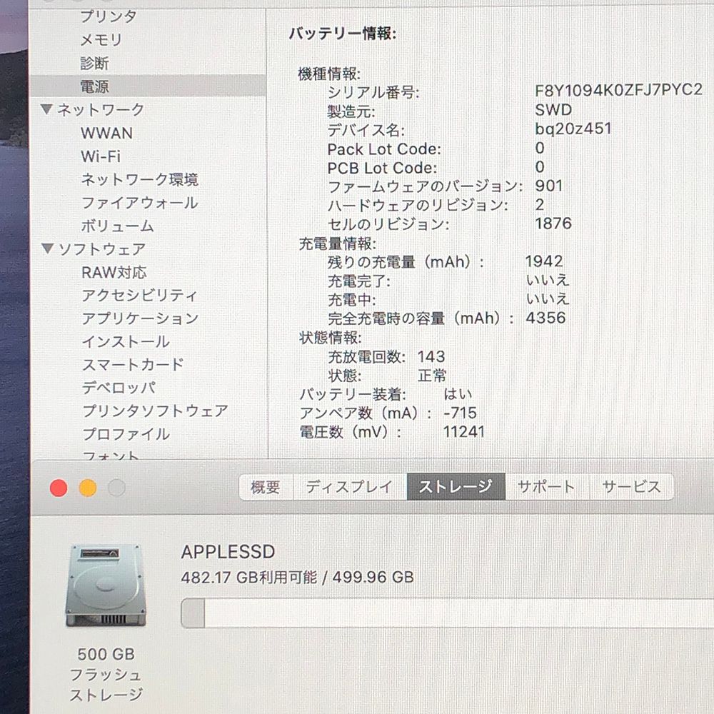This screenshot has width=714, height=714.
Task: Select スマートカード in the sidebar
Action: tap(133, 364)
